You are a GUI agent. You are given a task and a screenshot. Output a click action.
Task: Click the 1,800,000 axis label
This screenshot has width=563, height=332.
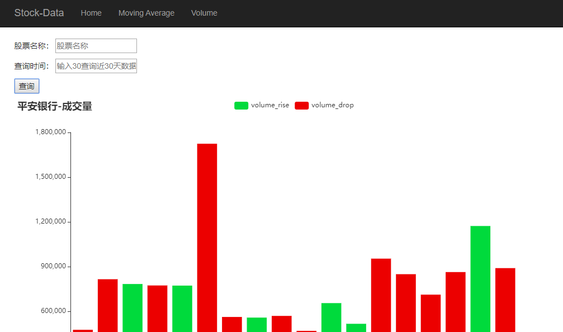[x=51, y=132]
